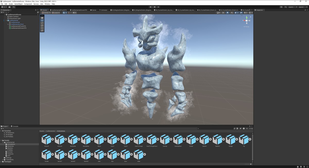The width and height of the screenshot is (309, 168).
Task: Click the Play button to start game
Action: (x=151, y=7)
